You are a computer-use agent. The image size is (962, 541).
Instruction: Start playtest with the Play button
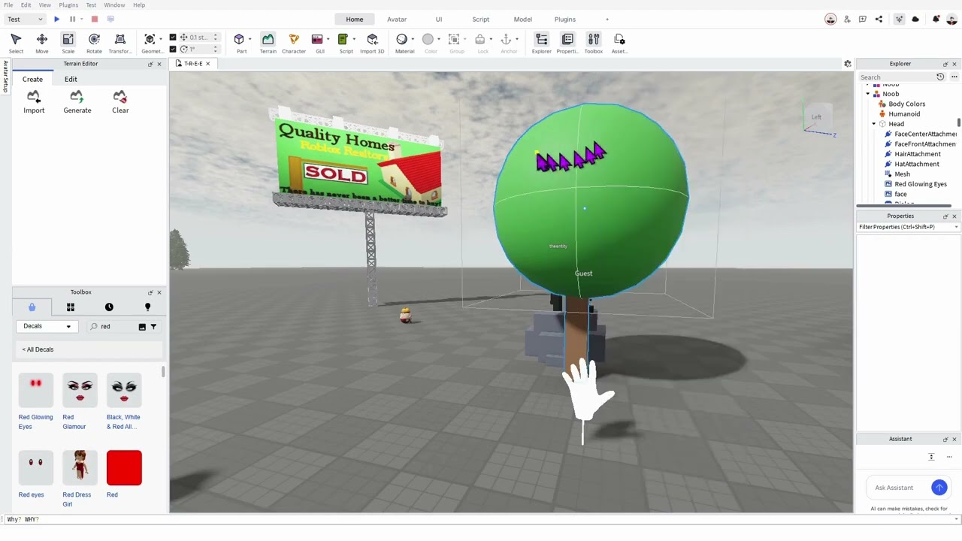coord(56,19)
